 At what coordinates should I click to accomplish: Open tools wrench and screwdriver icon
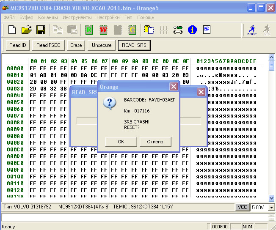[178, 30]
